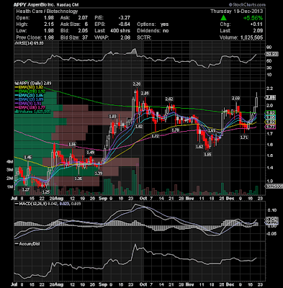Viewport: 283px width, 288px height.
Task: Click the Accum/Dist indicator label
Action: click(x=27, y=244)
